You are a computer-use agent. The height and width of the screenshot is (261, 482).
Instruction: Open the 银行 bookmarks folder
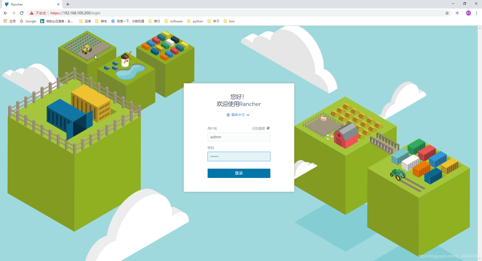[154, 21]
